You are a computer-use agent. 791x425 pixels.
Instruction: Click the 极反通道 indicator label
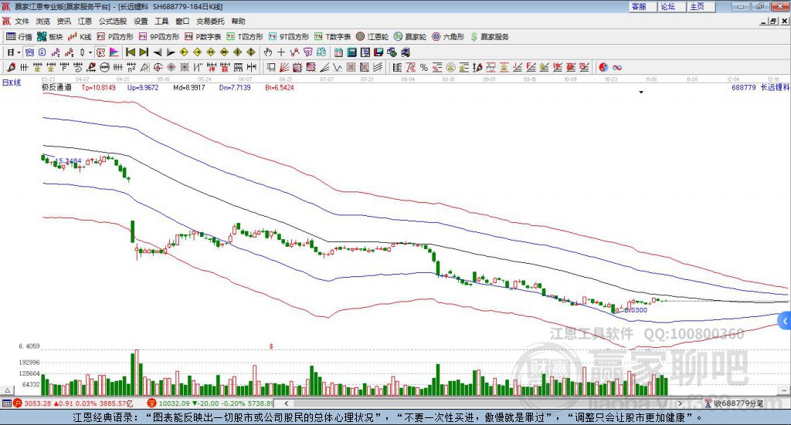(x=56, y=87)
